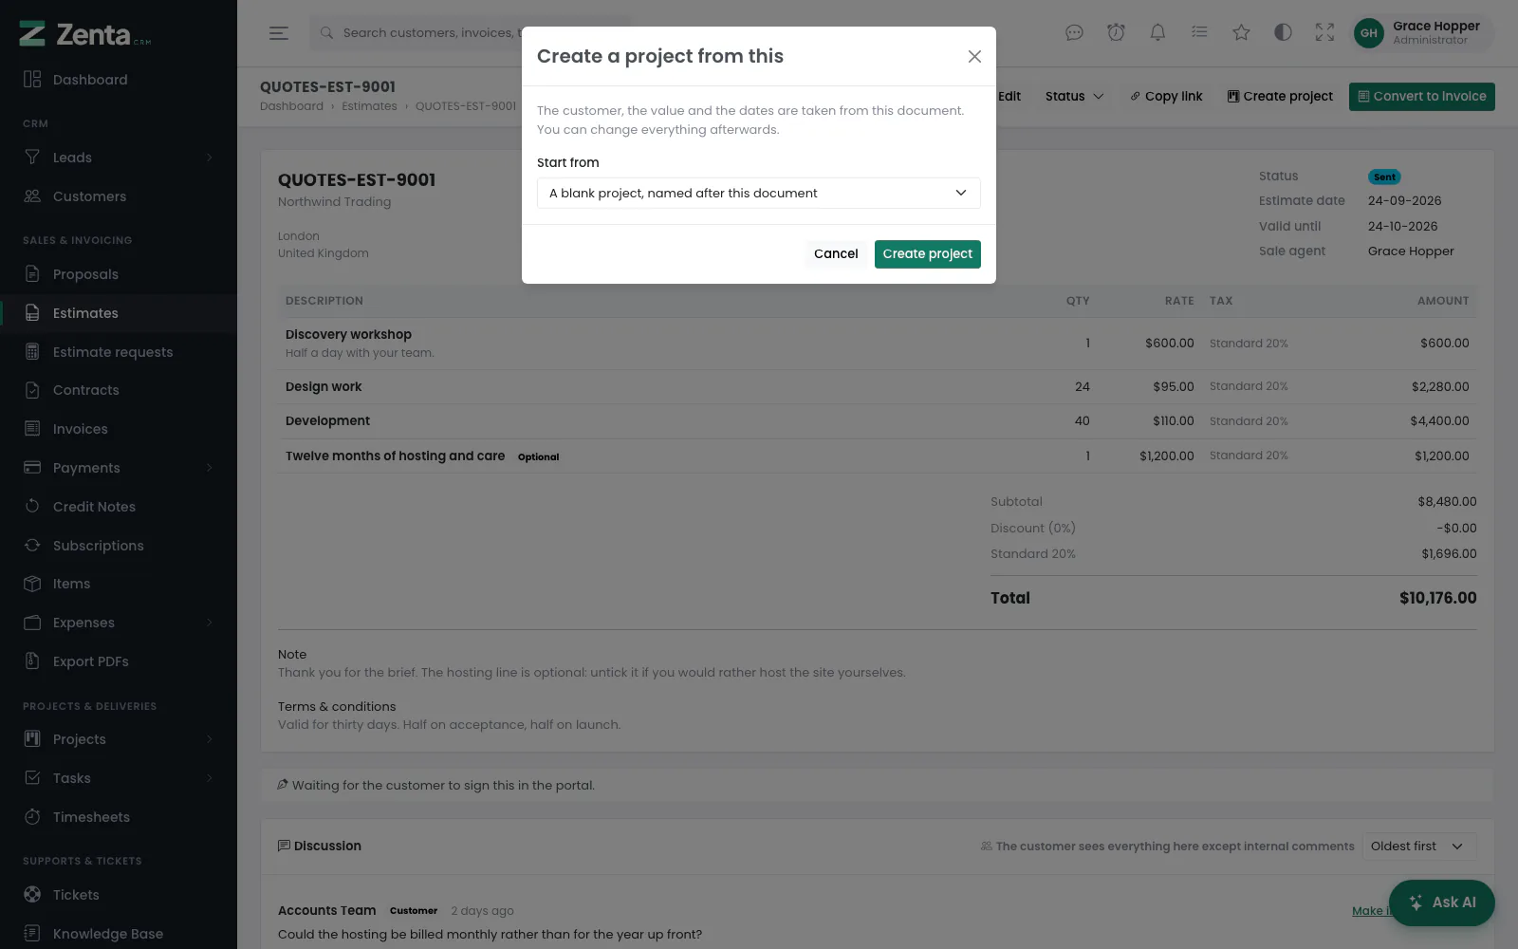Image resolution: width=1518 pixels, height=949 pixels.
Task: Expand the Payments sidebar submenu
Action: (119, 468)
